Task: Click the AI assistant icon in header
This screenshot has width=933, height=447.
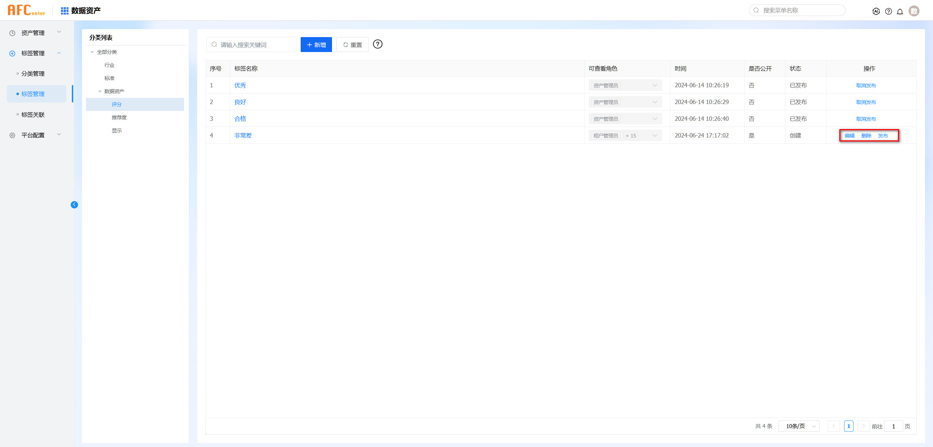Action: point(876,11)
